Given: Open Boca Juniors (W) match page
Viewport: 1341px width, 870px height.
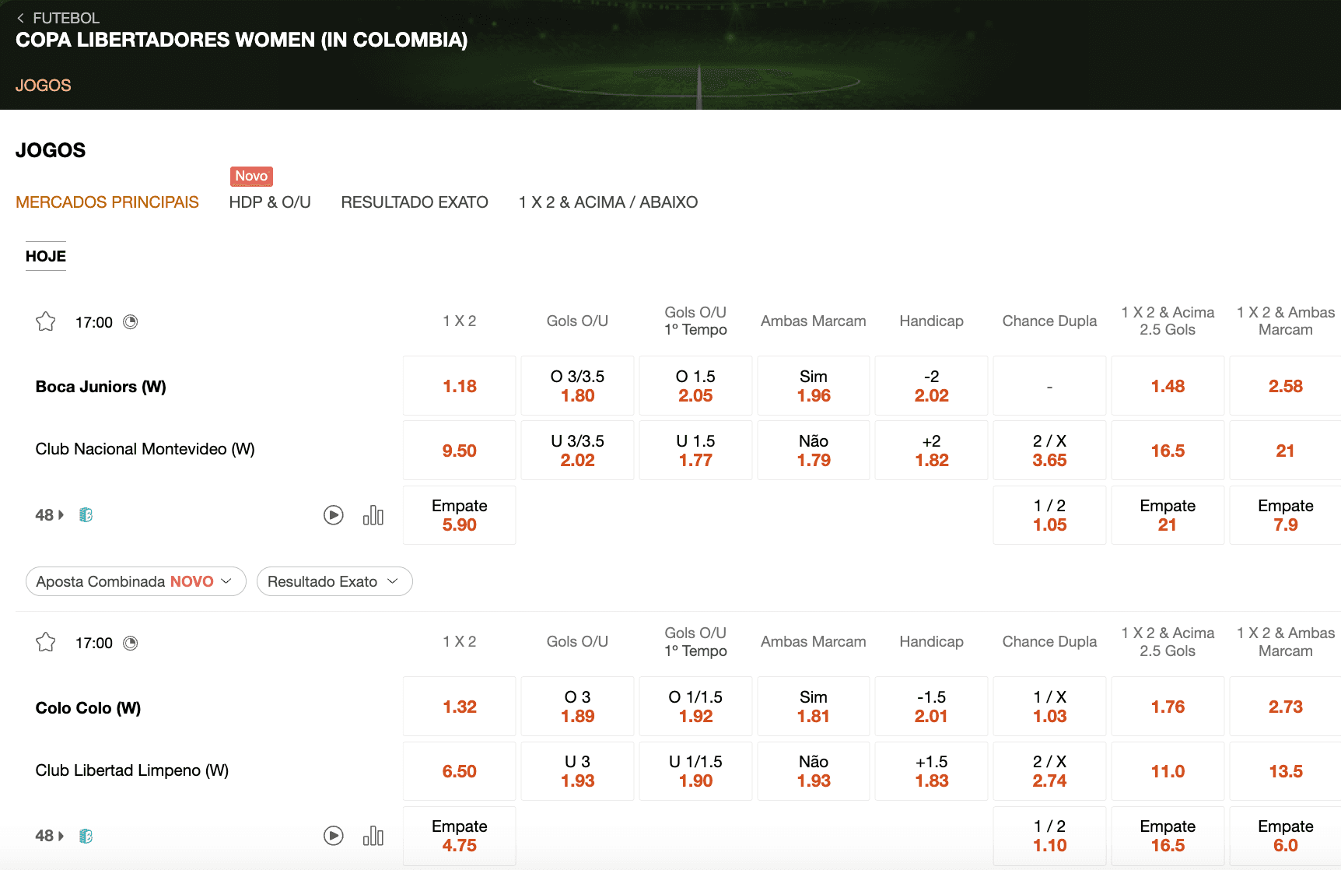Looking at the screenshot, I should (x=101, y=387).
